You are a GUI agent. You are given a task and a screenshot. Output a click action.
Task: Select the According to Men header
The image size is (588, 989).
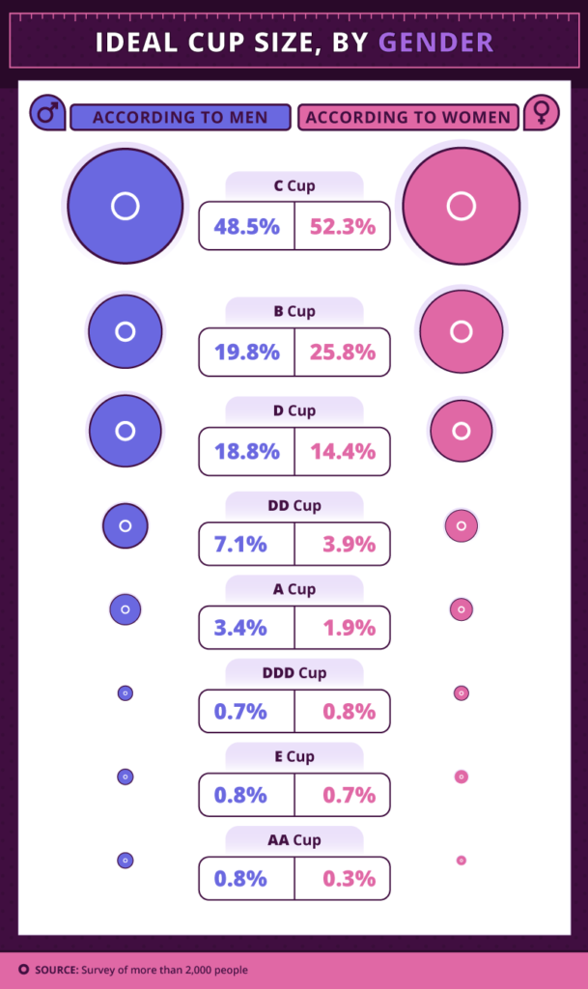(181, 117)
